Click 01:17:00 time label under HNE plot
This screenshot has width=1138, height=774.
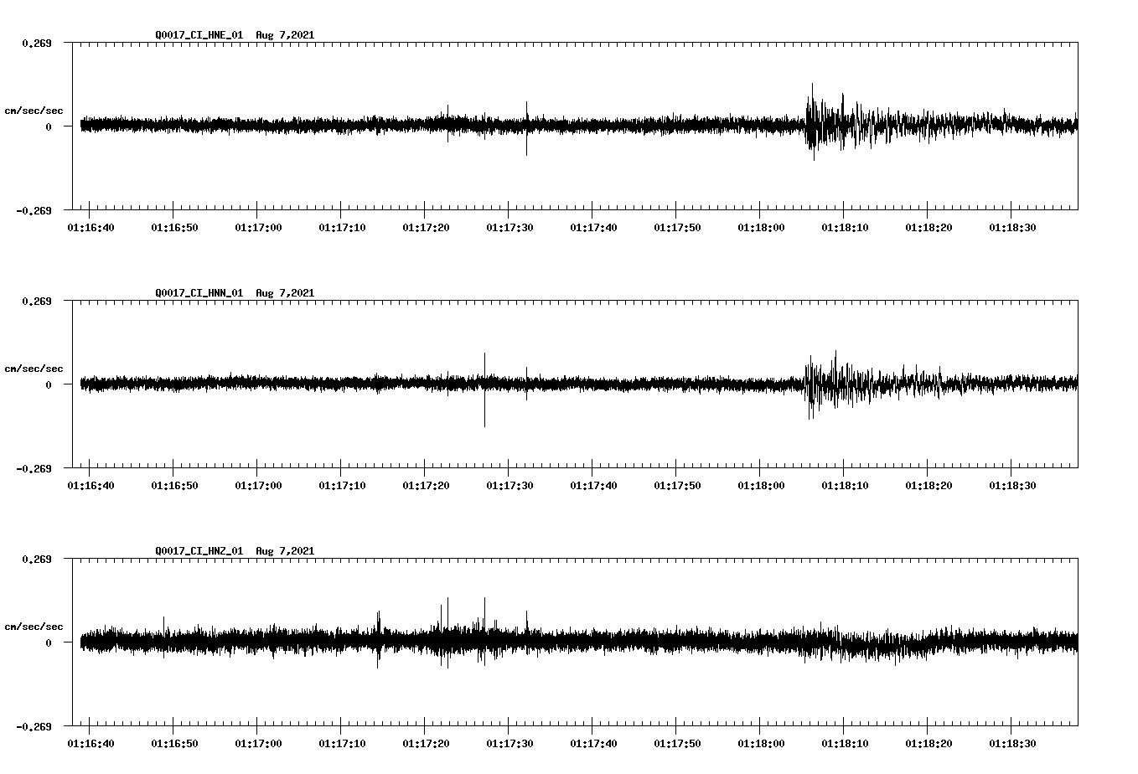(x=258, y=228)
